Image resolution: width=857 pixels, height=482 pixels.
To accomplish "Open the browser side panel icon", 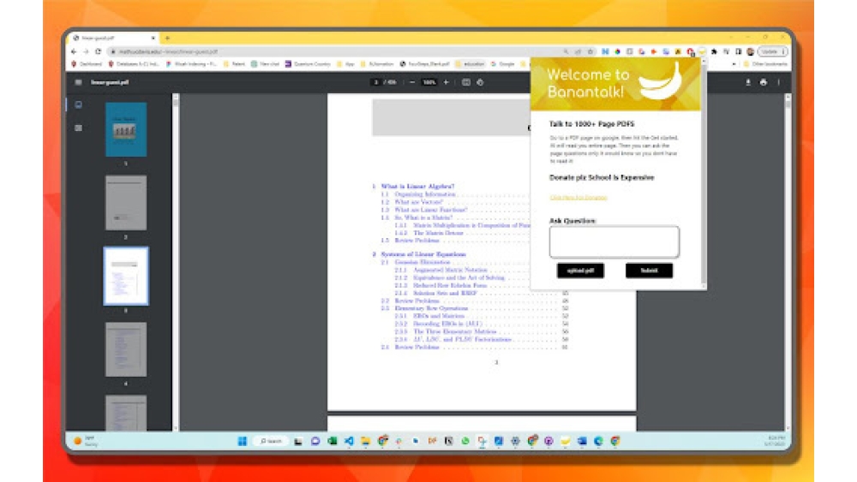I will pyautogui.click(x=739, y=51).
